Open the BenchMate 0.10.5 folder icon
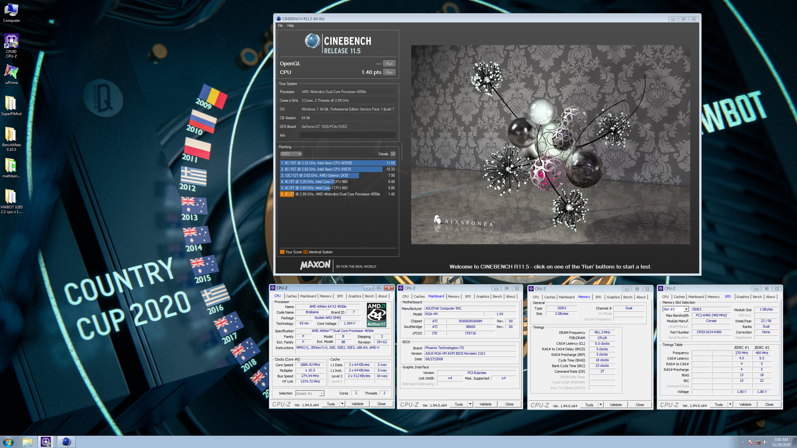 point(12,139)
